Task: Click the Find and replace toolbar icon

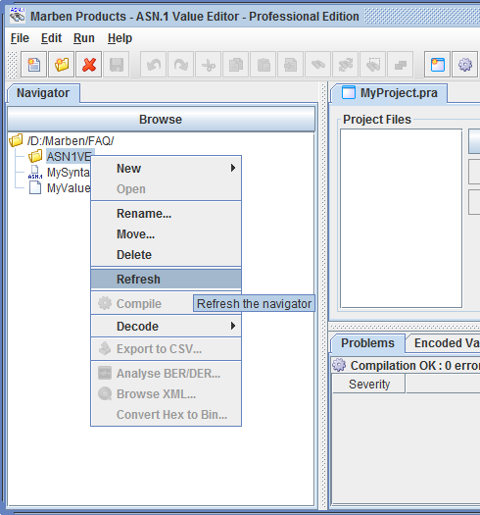Action: click(346, 65)
